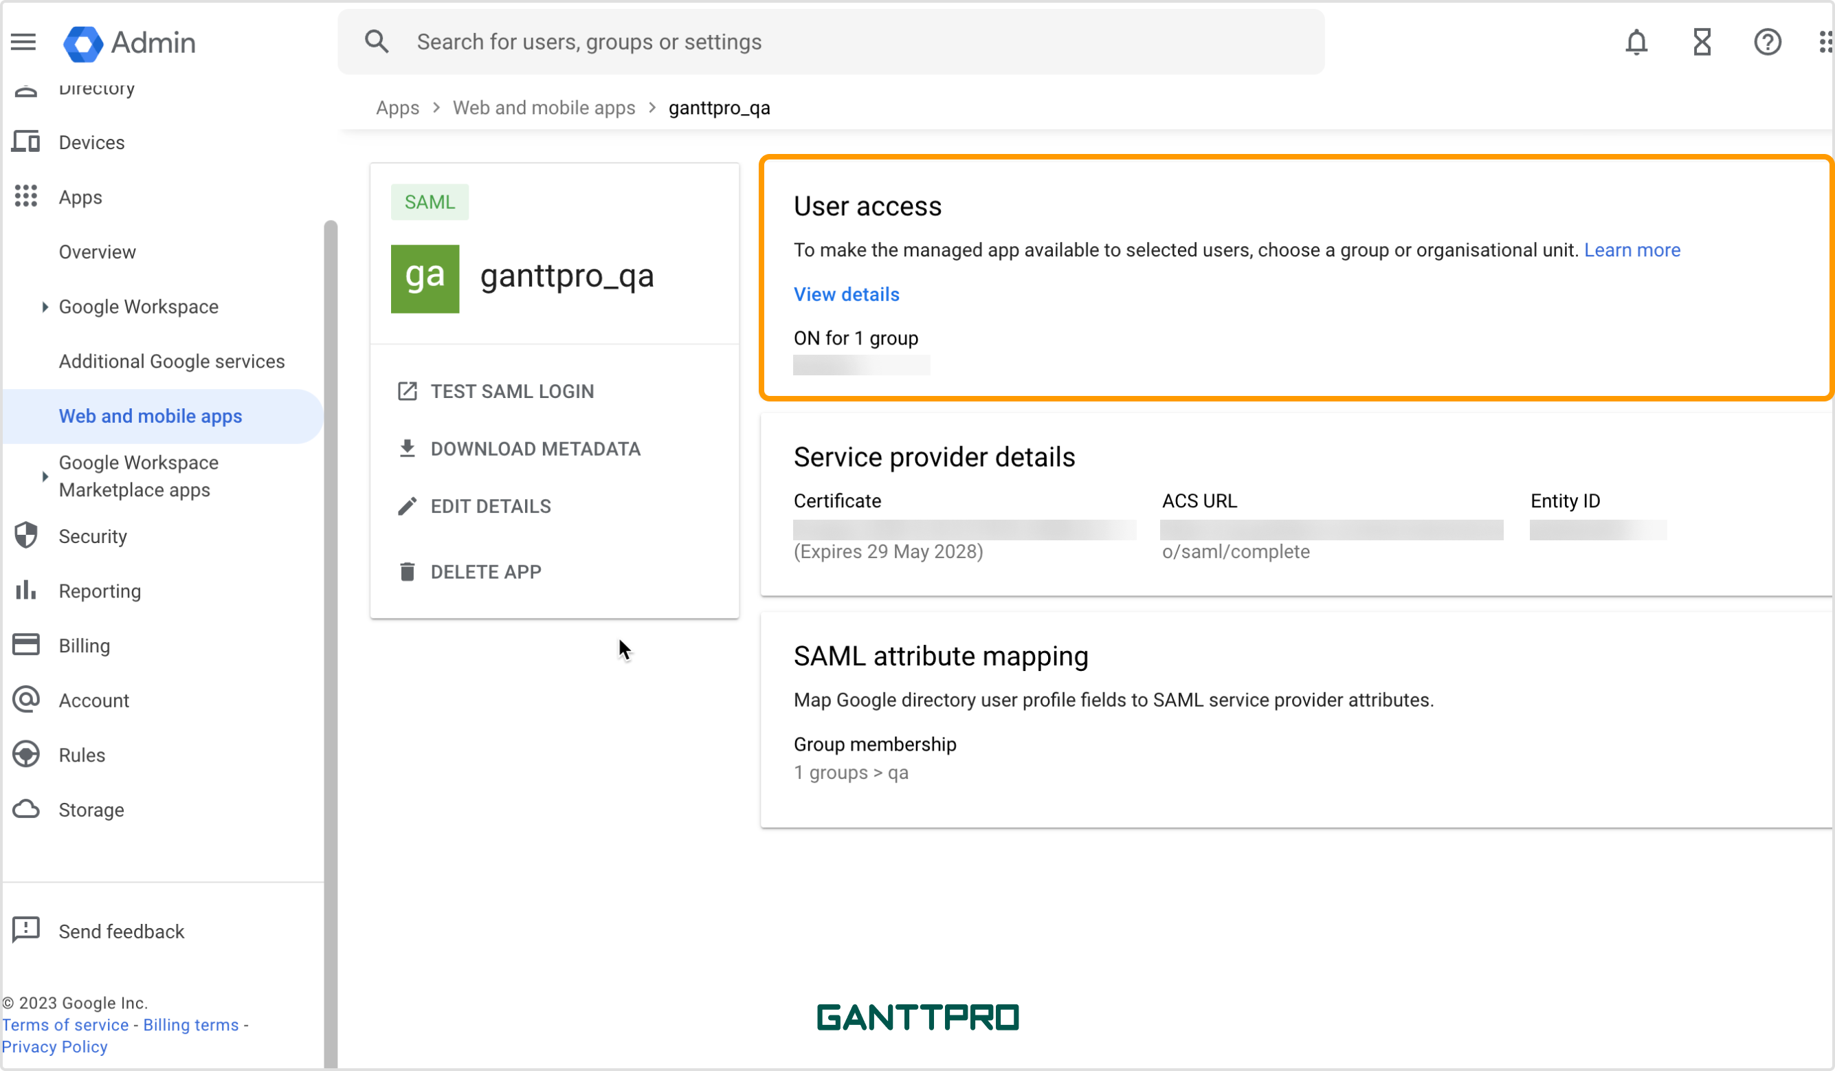
Task: Open Devices in the sidebar
Action: tap(92, 142)
